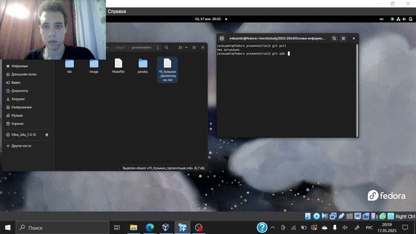Show hidden tray icons chevron
The width and height of the screenshot is (416, 234).
coord(272,227)
